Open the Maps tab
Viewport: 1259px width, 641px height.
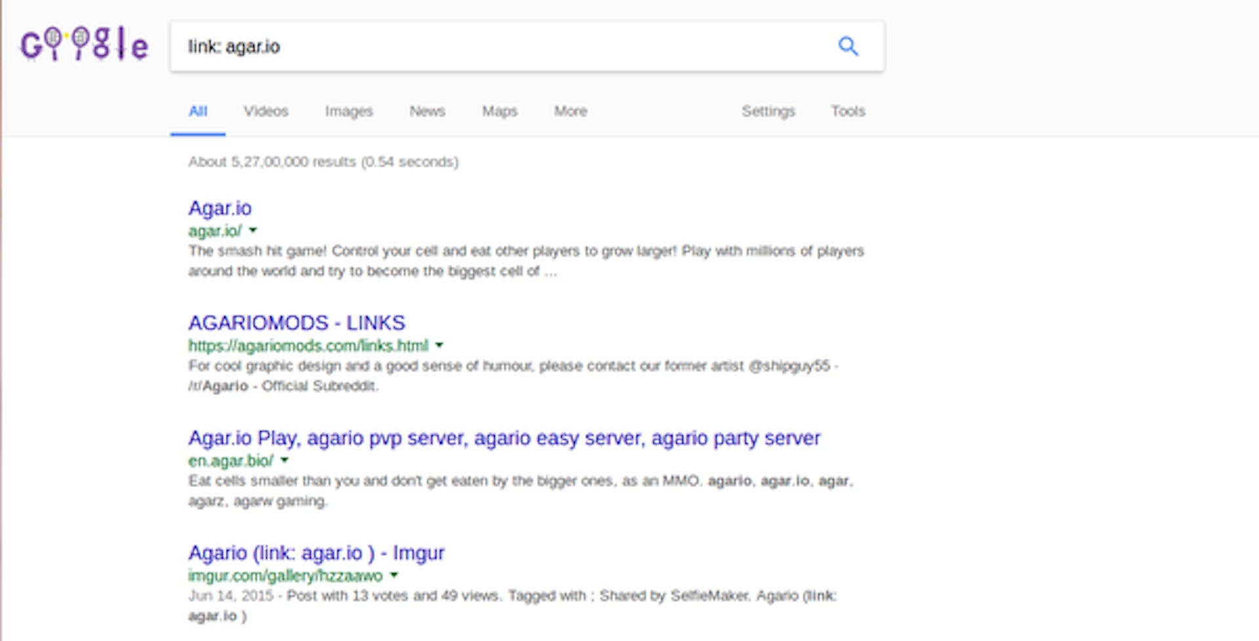(x=500, y=111)
